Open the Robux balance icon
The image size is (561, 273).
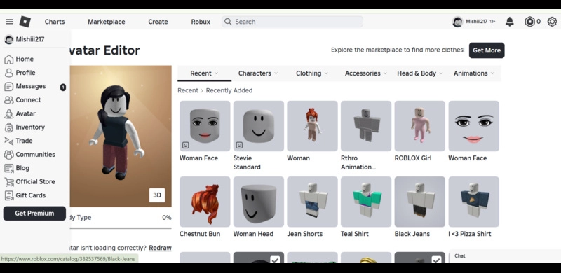pyautogui.click(x=529, y=22)
